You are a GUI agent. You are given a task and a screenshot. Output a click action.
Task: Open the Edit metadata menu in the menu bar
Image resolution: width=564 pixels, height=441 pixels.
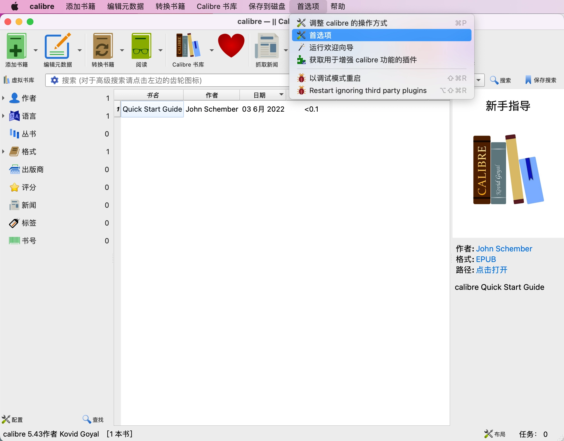click(x=125, y=6)
